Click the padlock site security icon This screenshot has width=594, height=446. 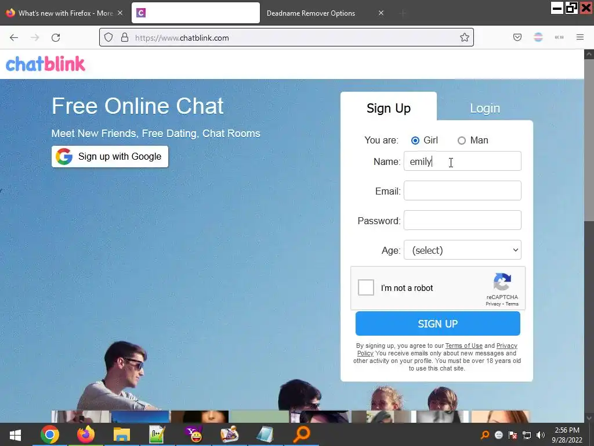(x=125, y=38)
